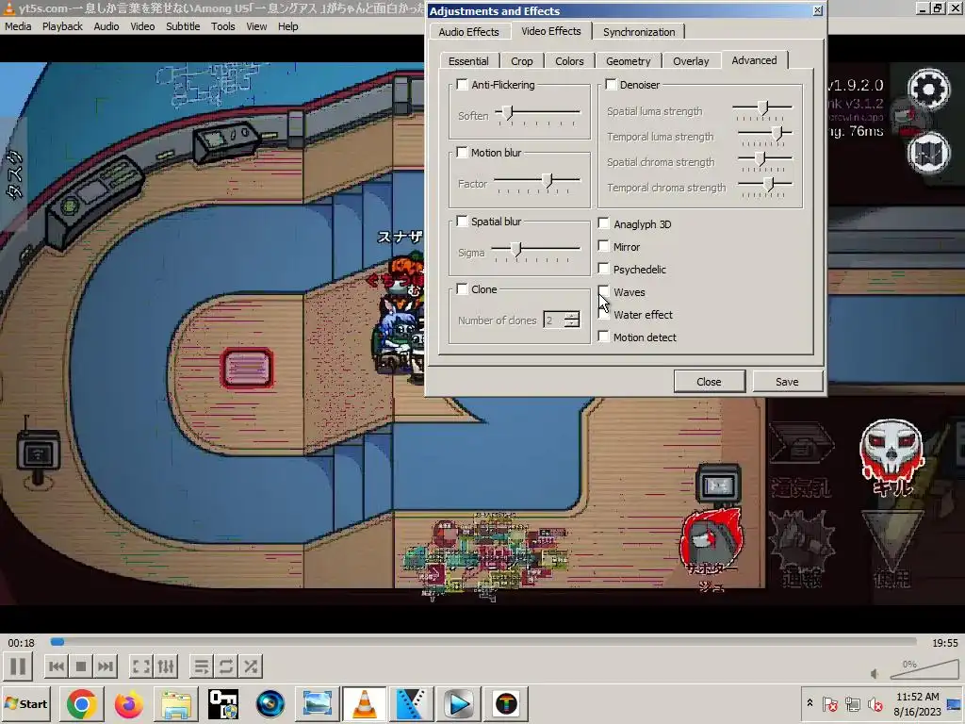Check the Mirror effect option
The height and width of the screenshot is (724, 965).
click(x=604, y=246)
